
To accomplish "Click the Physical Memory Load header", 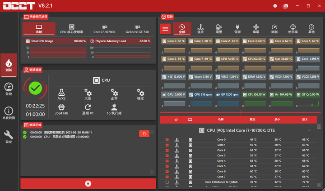I will [120, 41].
